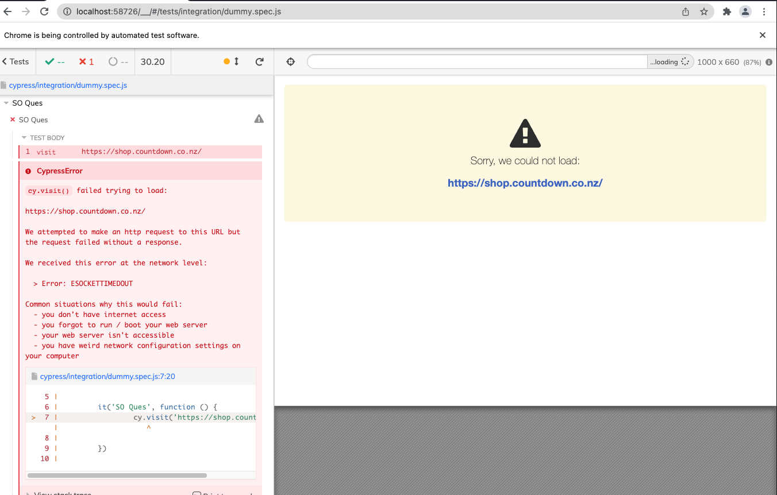Dismiss the automated test software infobar

click(763, 35)
